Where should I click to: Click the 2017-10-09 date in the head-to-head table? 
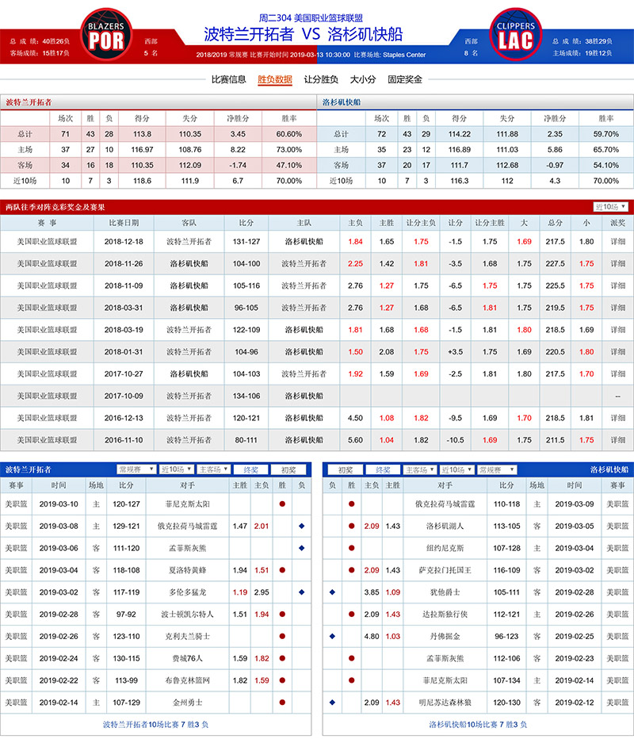point(124,396)
